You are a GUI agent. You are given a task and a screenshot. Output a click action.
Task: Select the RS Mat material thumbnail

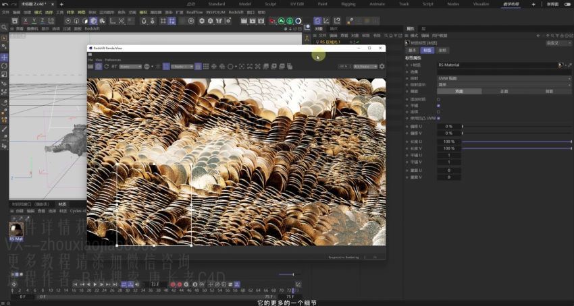[16, 230]
